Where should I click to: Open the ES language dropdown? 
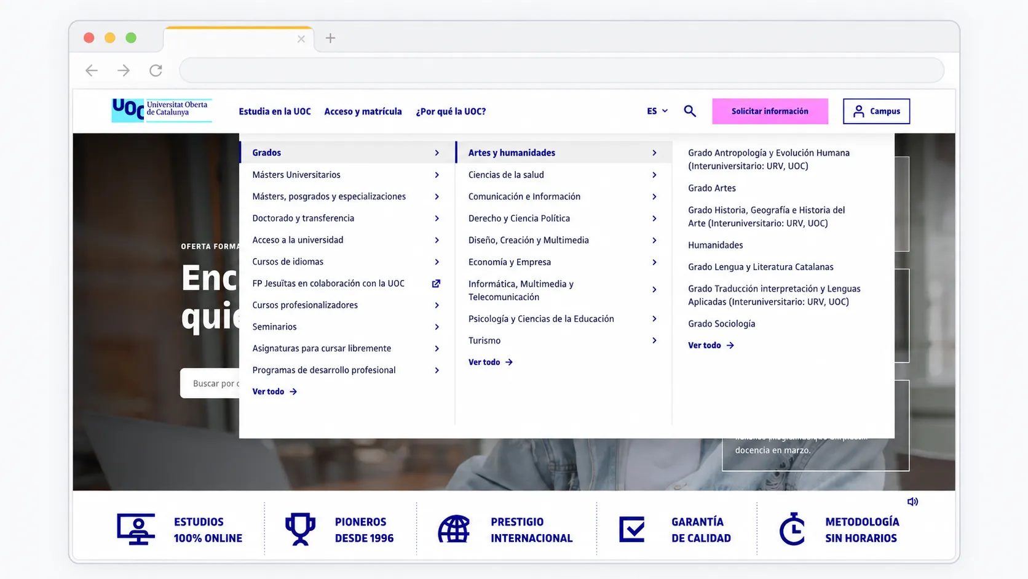click(x=657, y=111)
